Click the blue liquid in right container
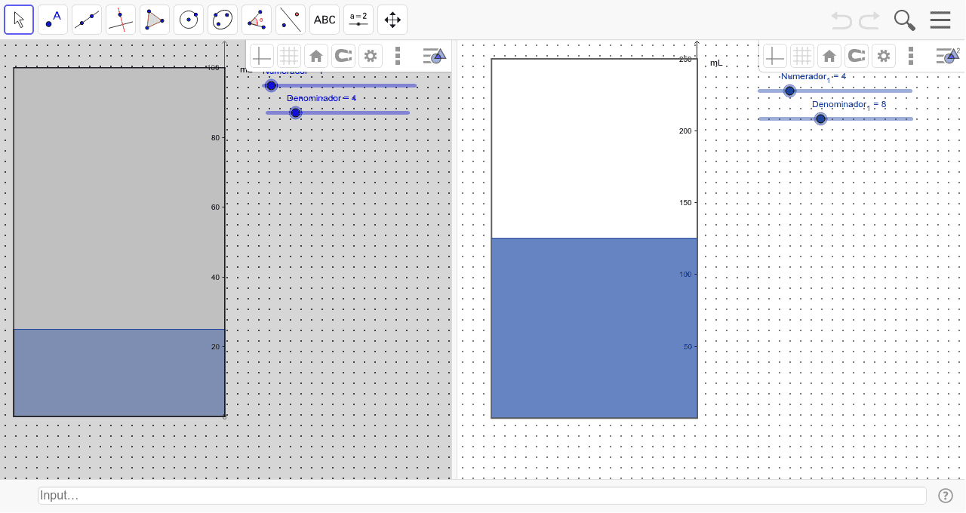Screen dimensions: 966x513 [595, 328]
